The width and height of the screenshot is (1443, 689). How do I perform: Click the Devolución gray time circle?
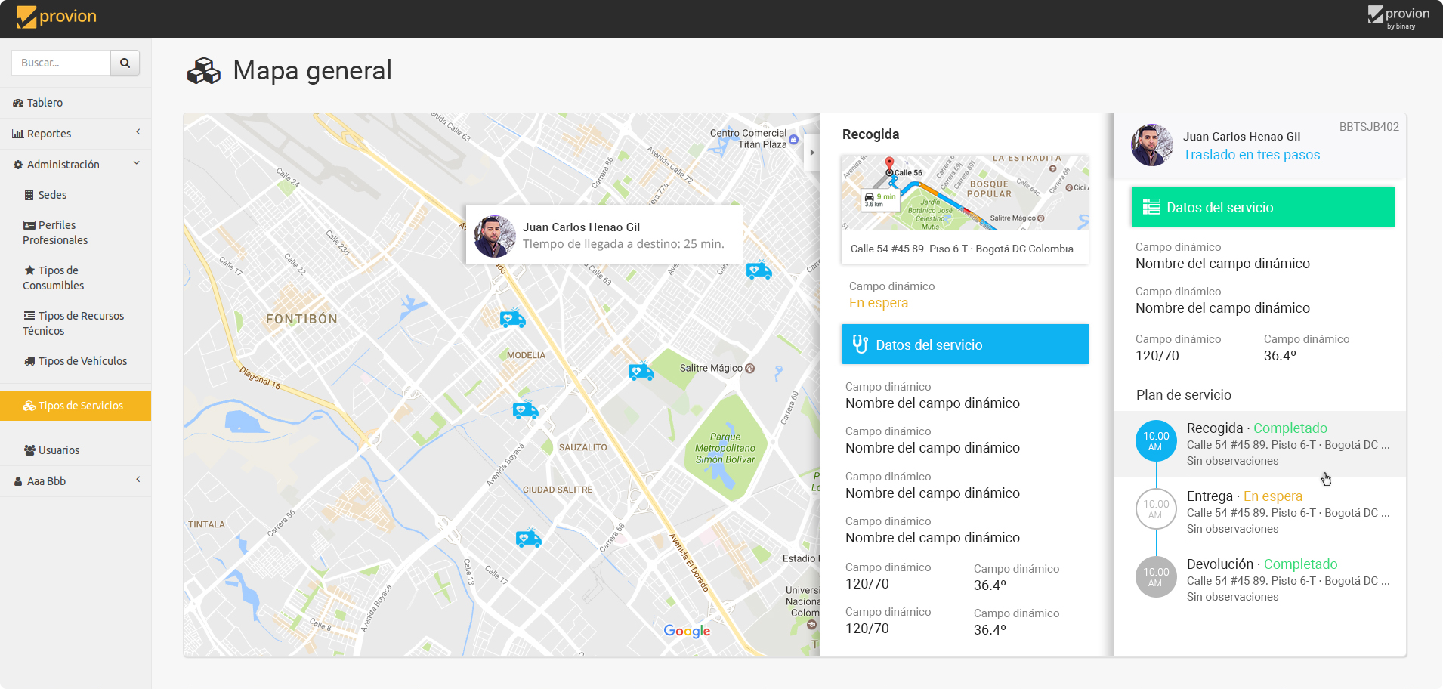(x=1156, y=577)
